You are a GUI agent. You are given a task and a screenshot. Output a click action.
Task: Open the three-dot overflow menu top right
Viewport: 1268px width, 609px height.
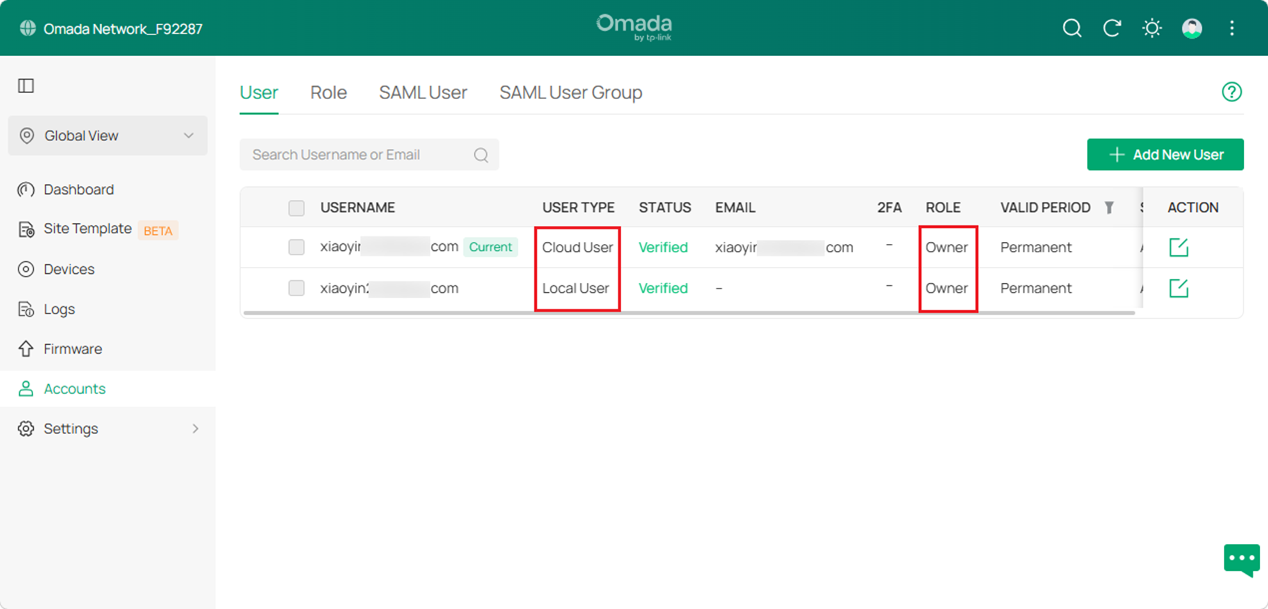pos(1232,28)
